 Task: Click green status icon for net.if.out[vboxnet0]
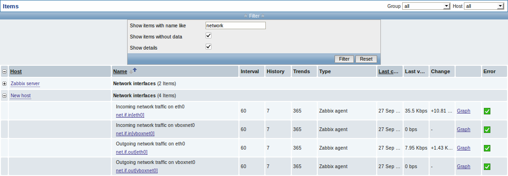[x=487, y=167]
